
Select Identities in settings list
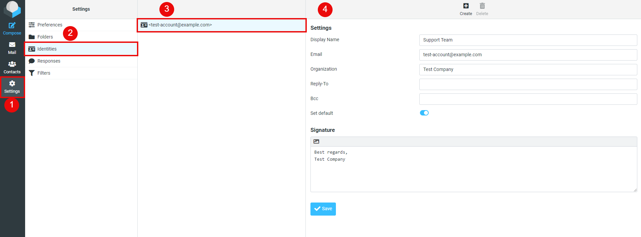coord(47,49)
